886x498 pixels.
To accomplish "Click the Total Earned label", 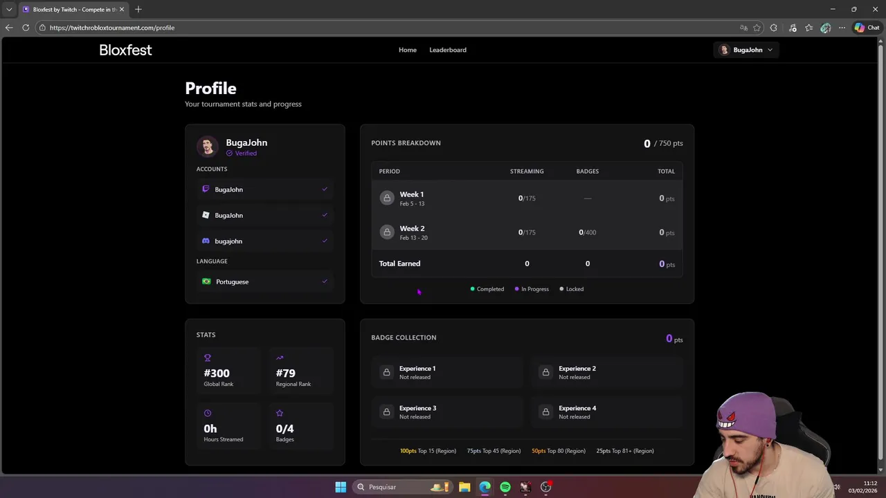I will [x=399, y=264].
